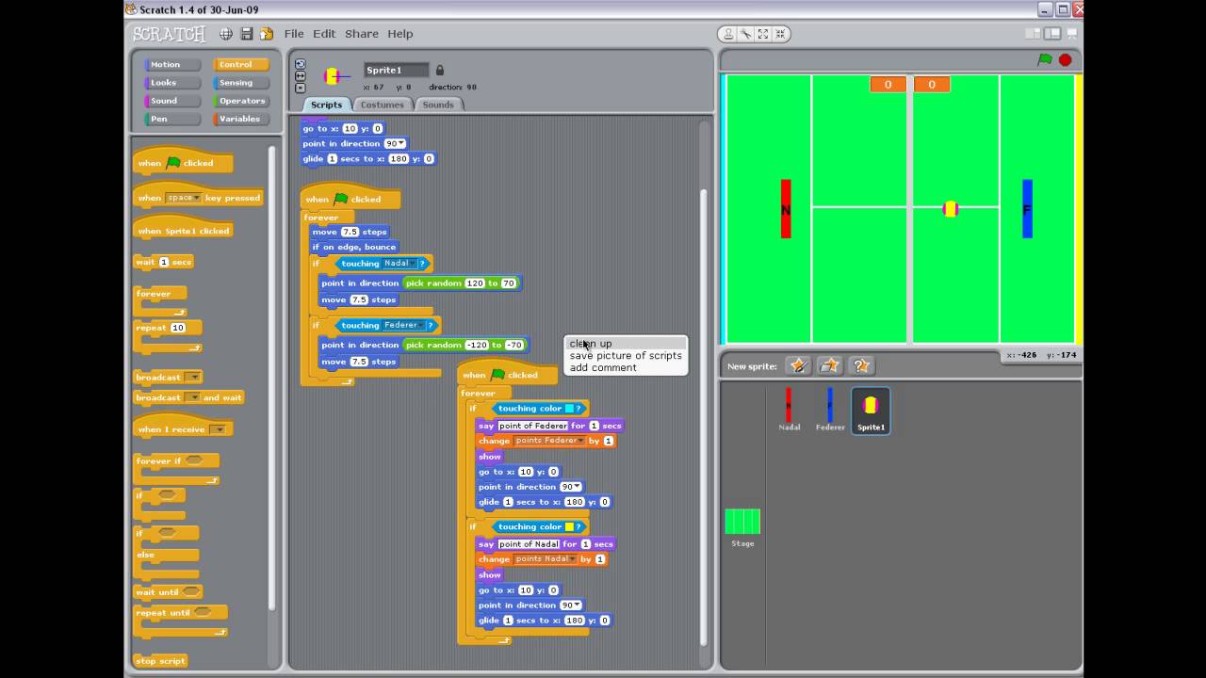Image resolution: width=1206 pixels, height=678 pixels.
Task: Choose add comment from the context menu
Action: pyautogui.click(x=626, y=368)
